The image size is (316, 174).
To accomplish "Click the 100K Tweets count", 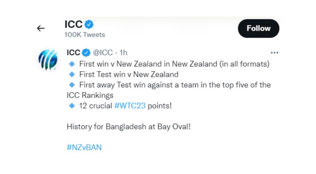I will 85,35.
